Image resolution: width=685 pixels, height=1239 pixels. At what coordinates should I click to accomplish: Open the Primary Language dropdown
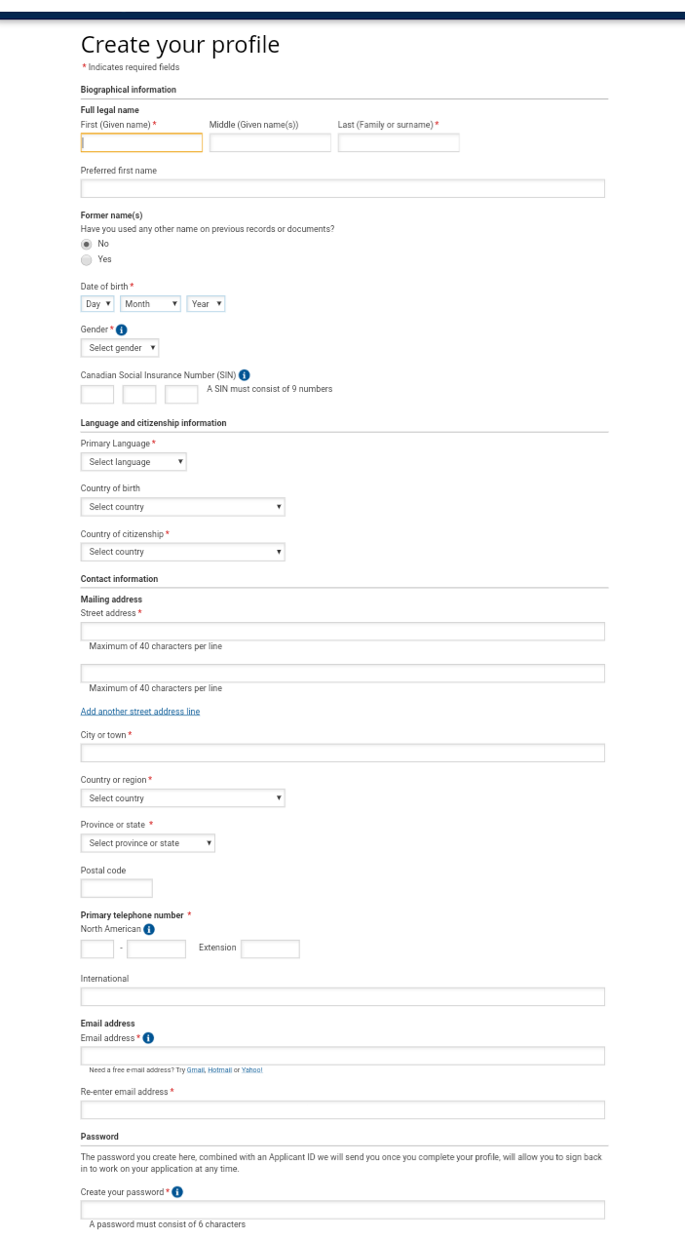click(133, 462)
